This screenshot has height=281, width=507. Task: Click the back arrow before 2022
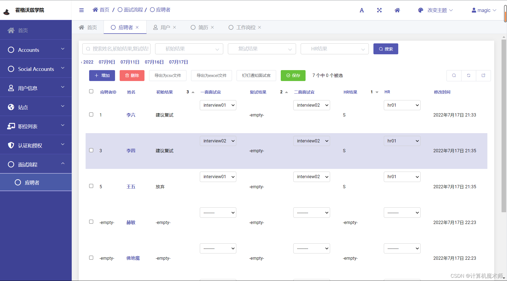82,62
